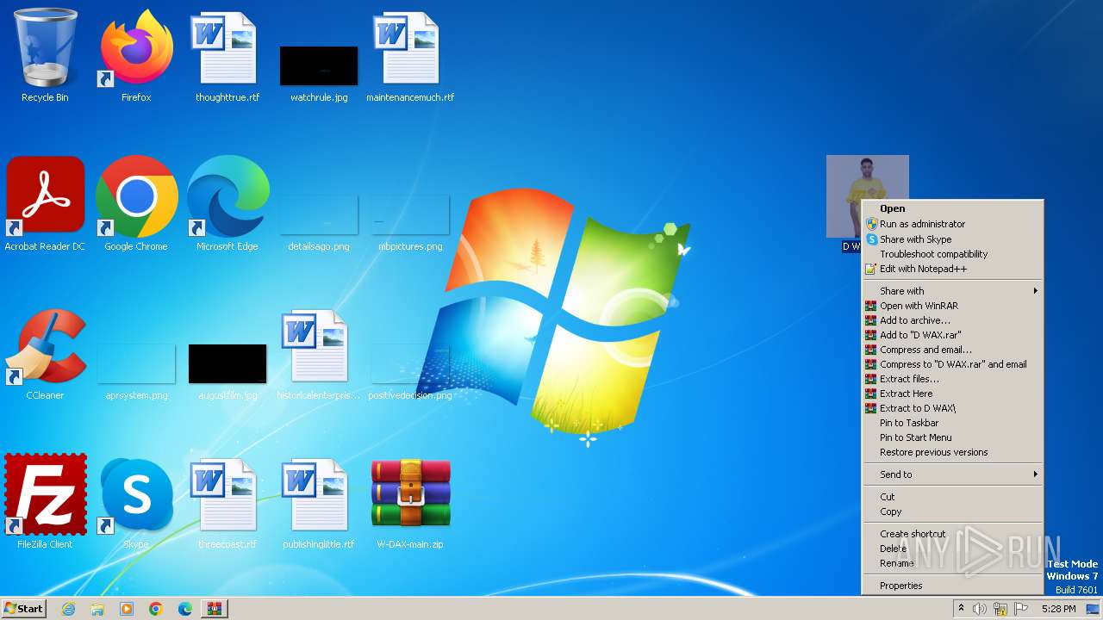Choose Share with Skype

coord(952,239)
